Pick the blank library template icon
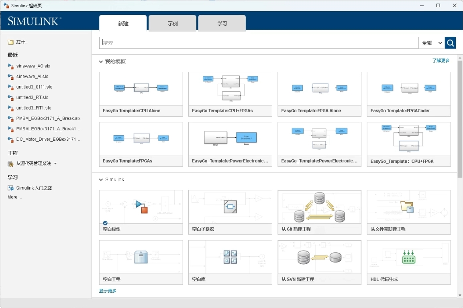The image size is (463, 308). pos(230,257)
